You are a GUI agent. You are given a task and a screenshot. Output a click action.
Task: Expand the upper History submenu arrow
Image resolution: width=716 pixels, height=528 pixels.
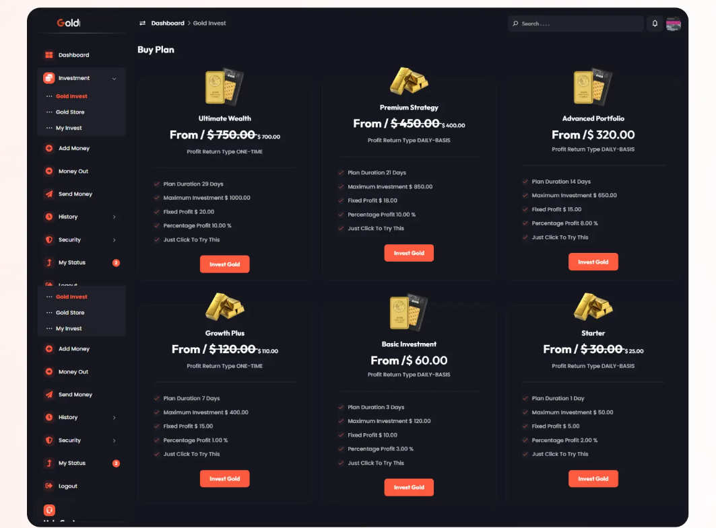point(114,217)
